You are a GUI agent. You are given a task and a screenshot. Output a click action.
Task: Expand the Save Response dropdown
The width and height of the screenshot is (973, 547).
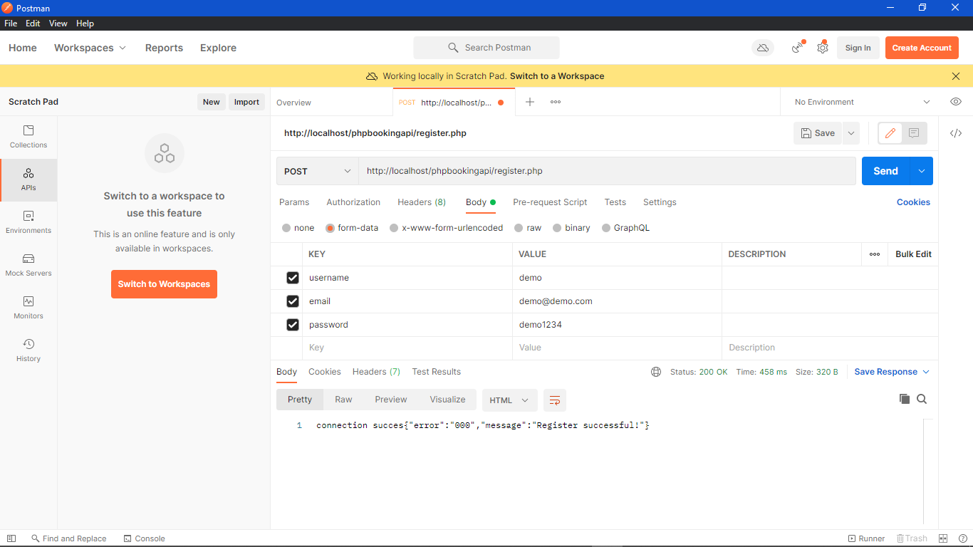(892, 372)
